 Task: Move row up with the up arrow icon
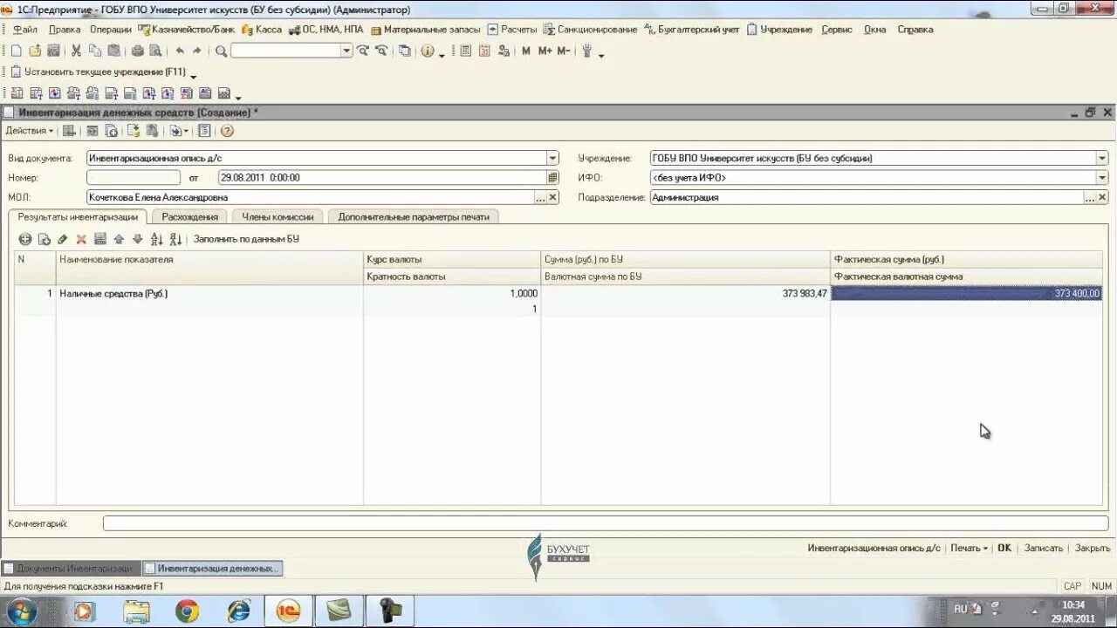point(119,239)
